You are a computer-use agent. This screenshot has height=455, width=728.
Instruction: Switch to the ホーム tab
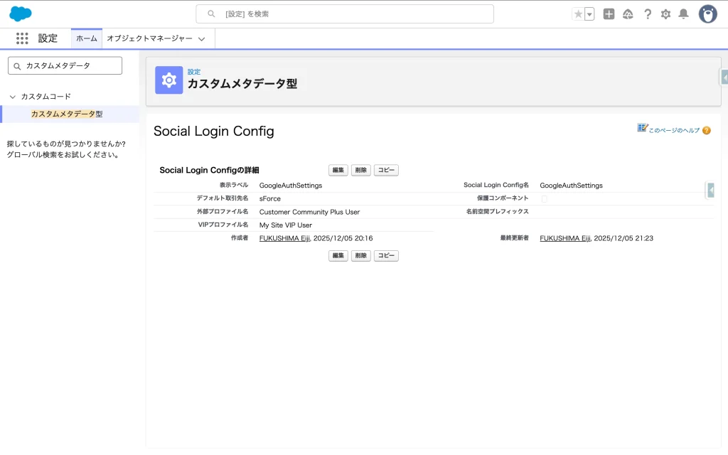pyautogui.click(x=87, y=38)
